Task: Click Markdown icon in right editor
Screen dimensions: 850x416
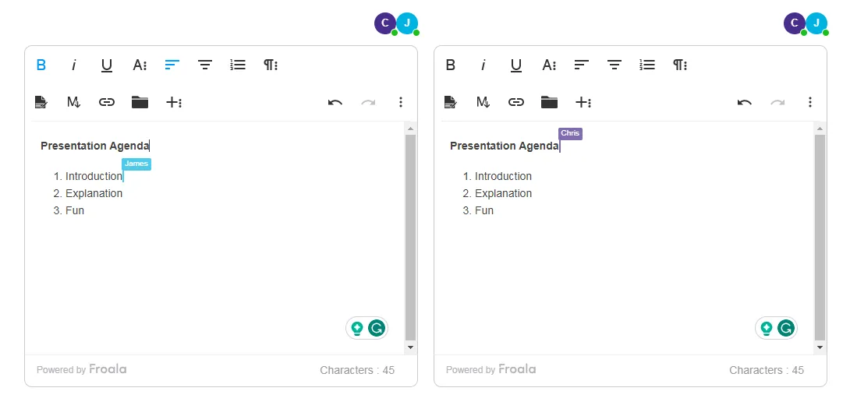Action: coord(483,102)
